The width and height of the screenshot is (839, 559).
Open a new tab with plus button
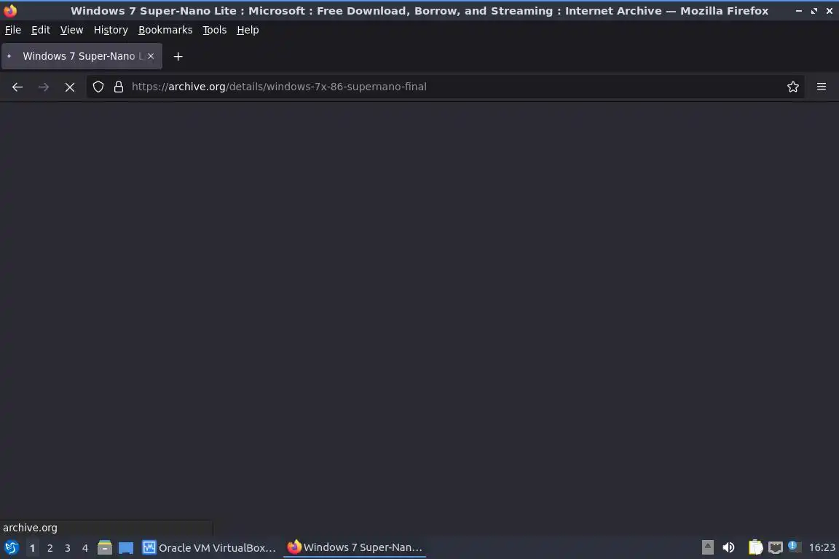pos(178,56)
